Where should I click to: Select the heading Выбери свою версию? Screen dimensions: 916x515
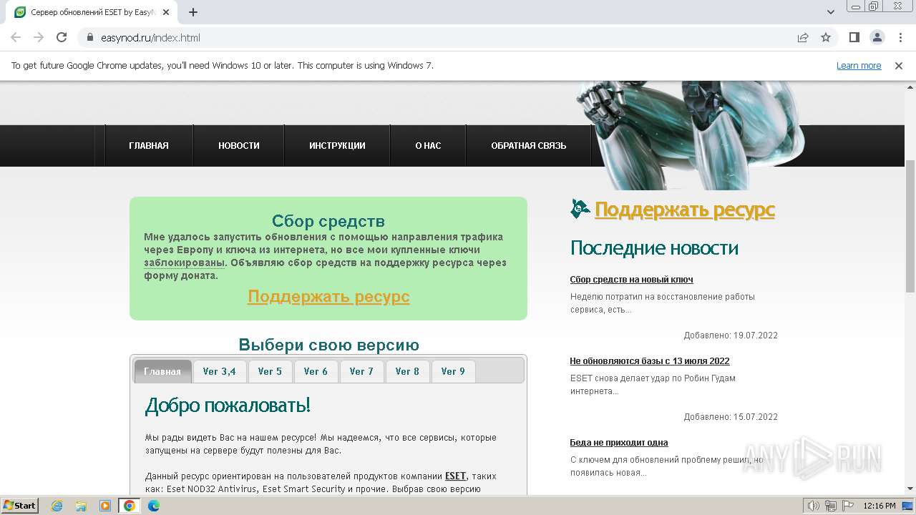point(328,345)
